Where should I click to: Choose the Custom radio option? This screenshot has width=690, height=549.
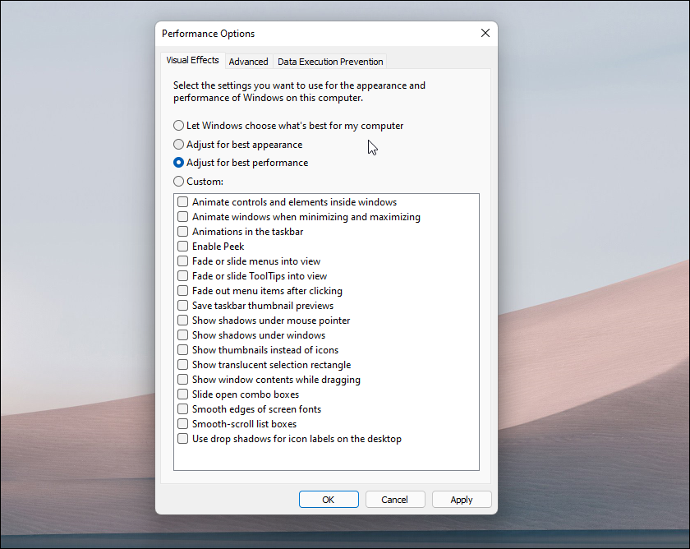178,182
